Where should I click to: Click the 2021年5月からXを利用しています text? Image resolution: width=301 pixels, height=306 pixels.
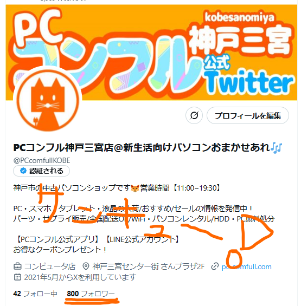(80, 277)
